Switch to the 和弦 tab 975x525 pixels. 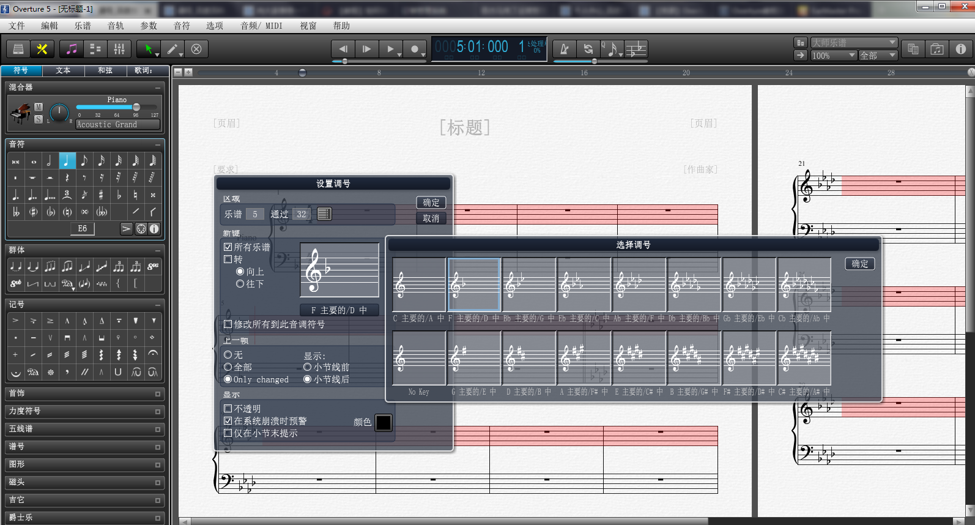click(105, 70)
